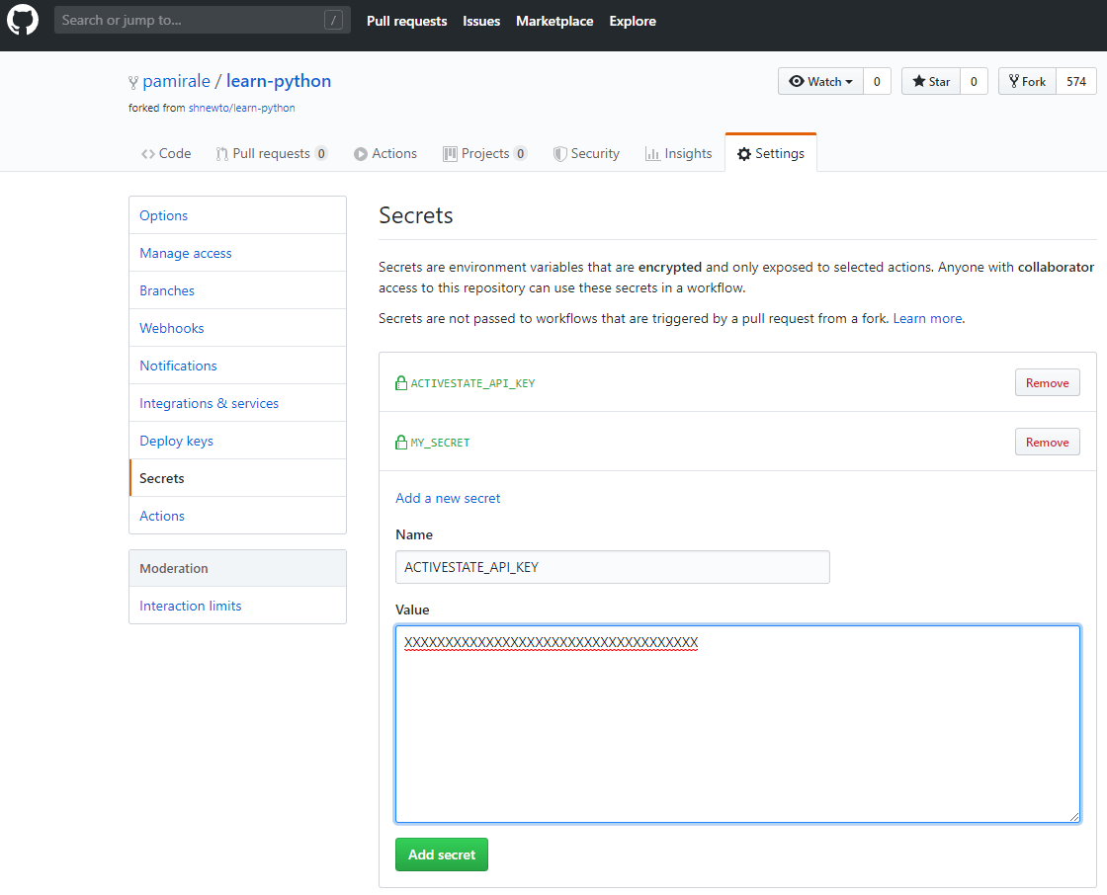This screenshot has width=1107, height=895.
Task: Open the shnewto/learn-python upstream link
Action: (x=241, y=108)
